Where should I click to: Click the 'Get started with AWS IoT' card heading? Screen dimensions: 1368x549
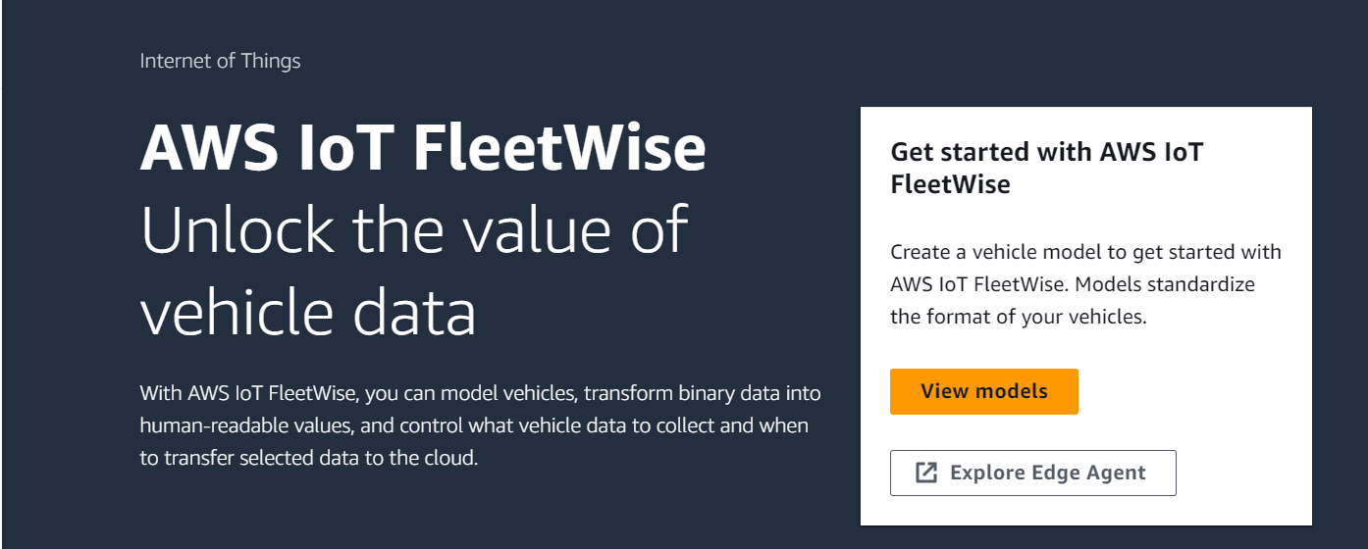1047,152
